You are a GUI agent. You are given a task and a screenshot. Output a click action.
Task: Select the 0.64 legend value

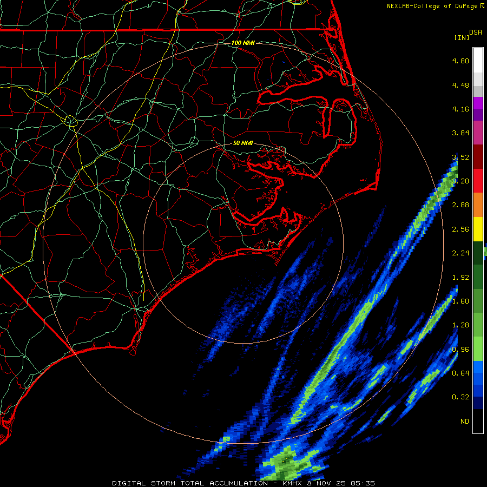click(x=460, y=373)
